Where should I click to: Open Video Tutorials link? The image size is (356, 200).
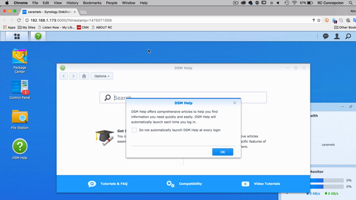[260, 184]
